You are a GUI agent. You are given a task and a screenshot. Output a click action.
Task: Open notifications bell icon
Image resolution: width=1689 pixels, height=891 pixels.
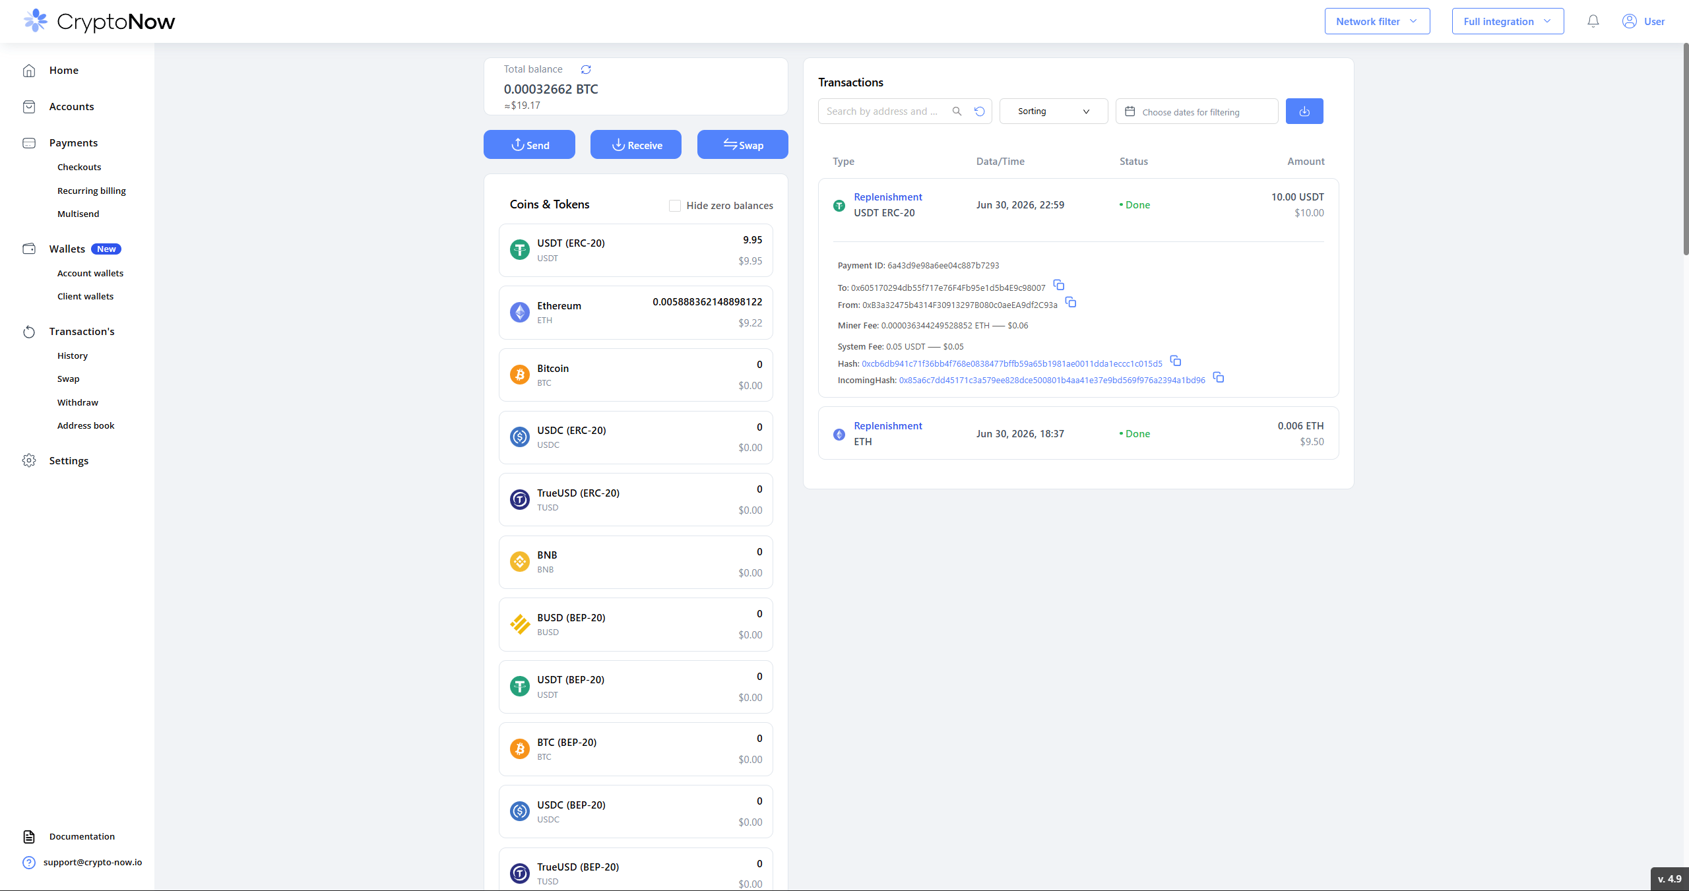click(1593, 21)
